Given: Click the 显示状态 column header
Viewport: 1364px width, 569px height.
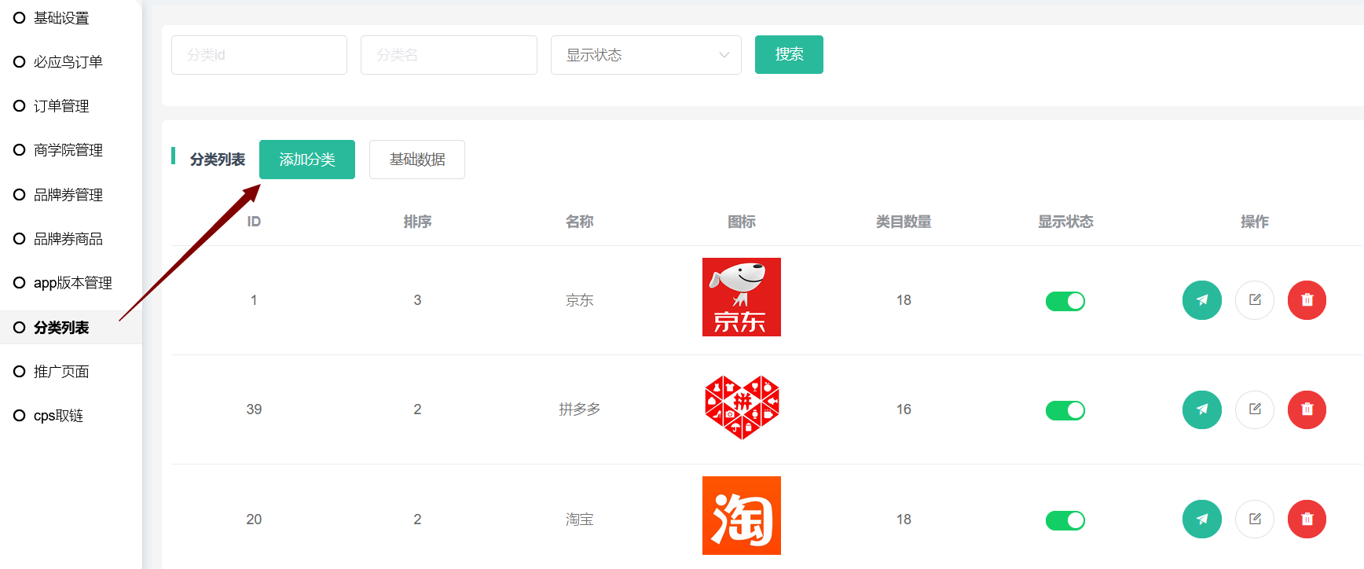Looking at the screenshot, I should click(1065, 222).
